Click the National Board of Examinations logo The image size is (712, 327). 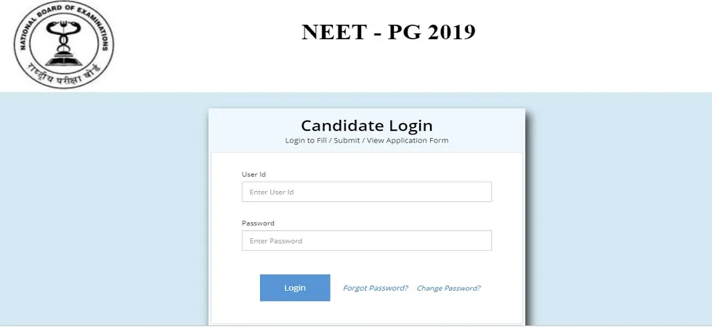[64, 44]
